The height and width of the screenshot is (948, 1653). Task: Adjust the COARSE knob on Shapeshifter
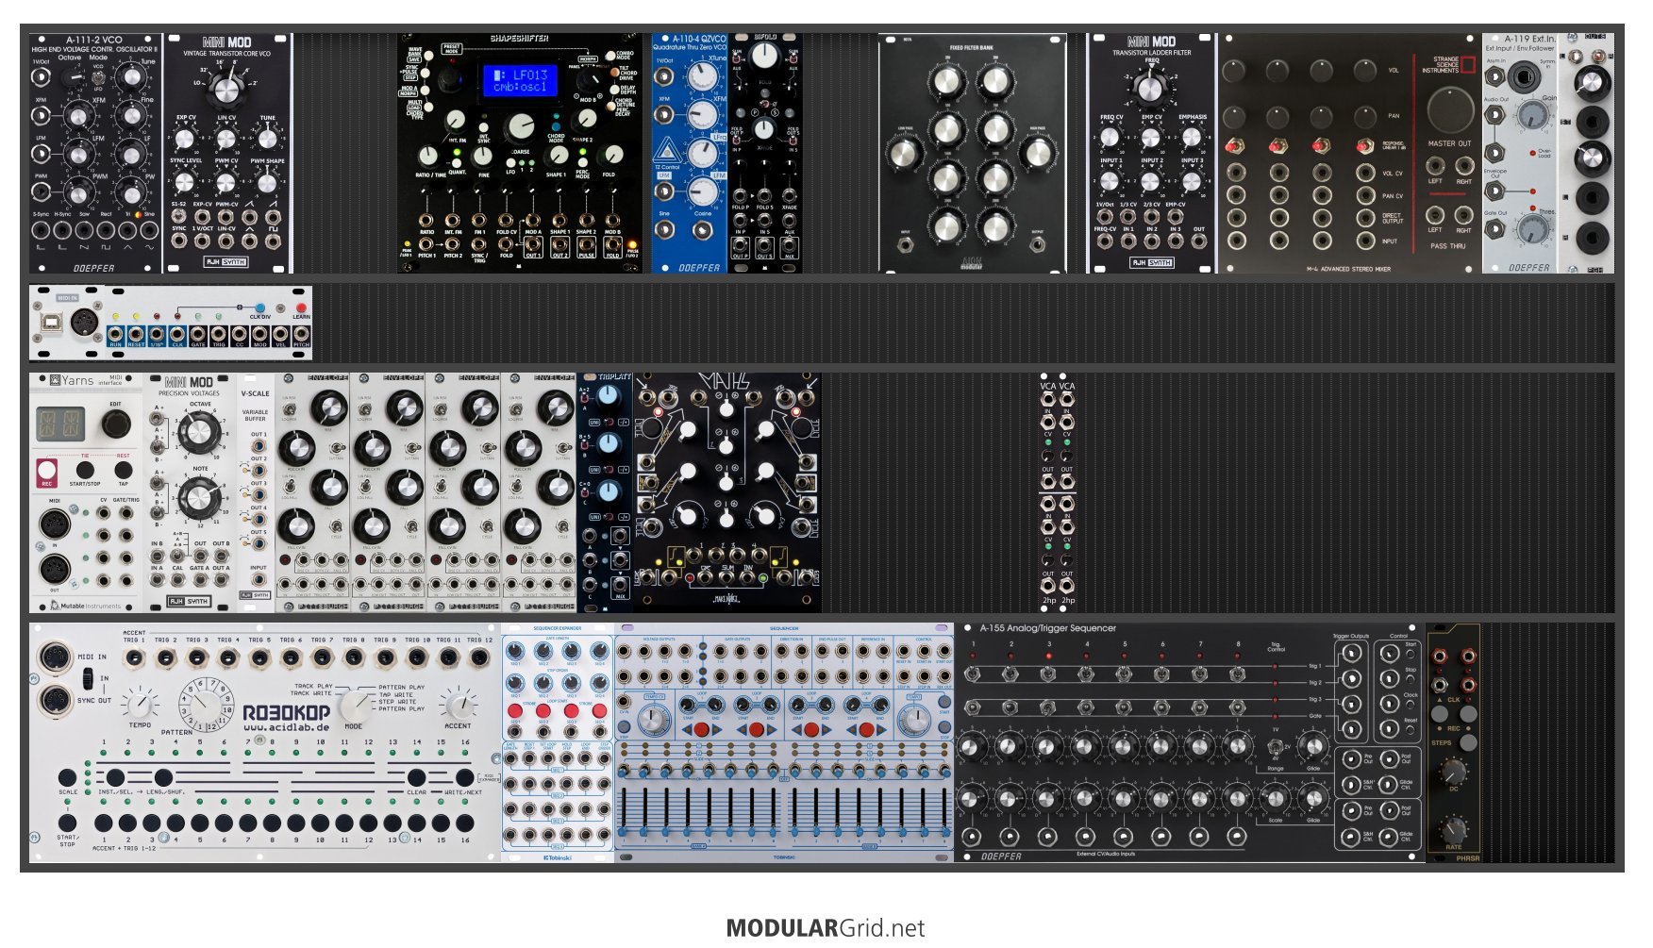[520, 128]
